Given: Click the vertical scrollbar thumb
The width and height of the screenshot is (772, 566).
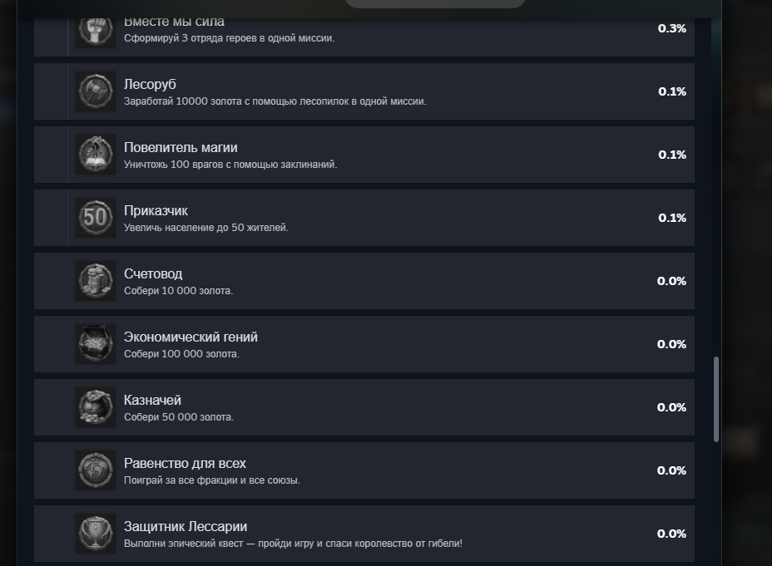Looking at the screenshot, I should tap(715, 399).
